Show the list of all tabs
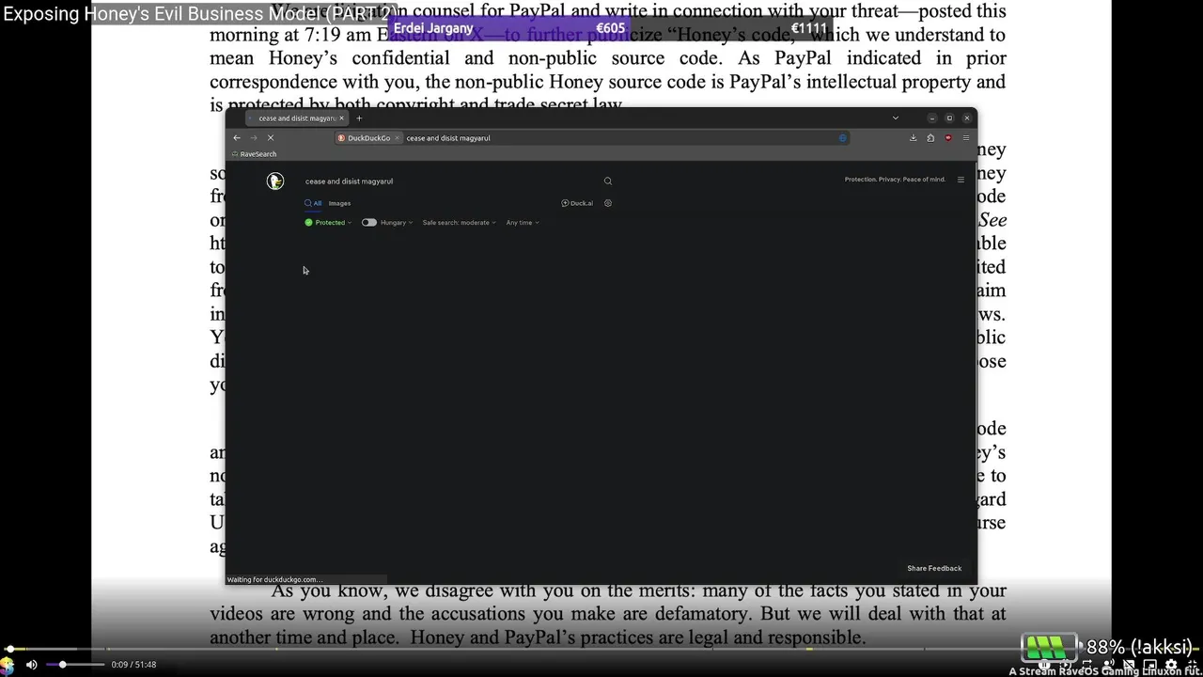Image resolution: width=1203 pixels, height=677 pixels. tap(896, 118)
